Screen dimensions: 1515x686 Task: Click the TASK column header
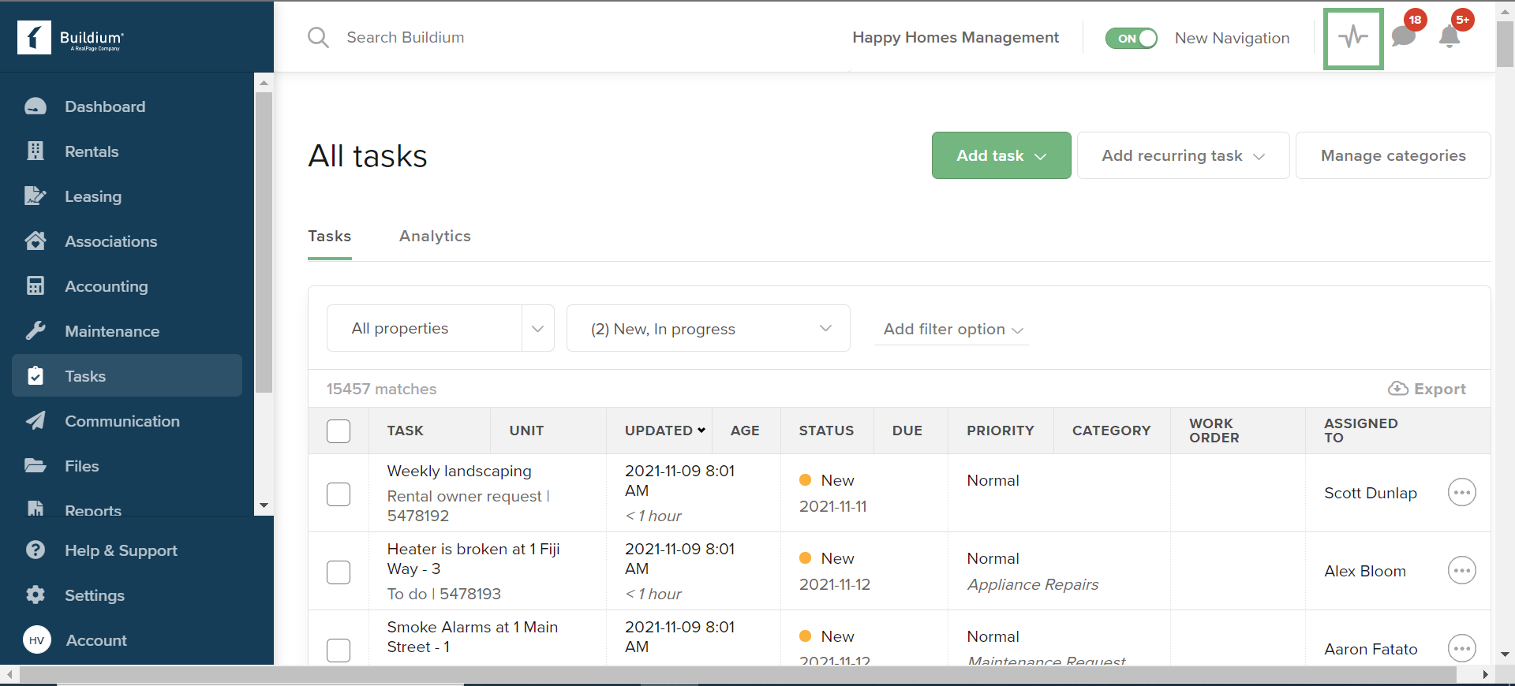point(405,431)
